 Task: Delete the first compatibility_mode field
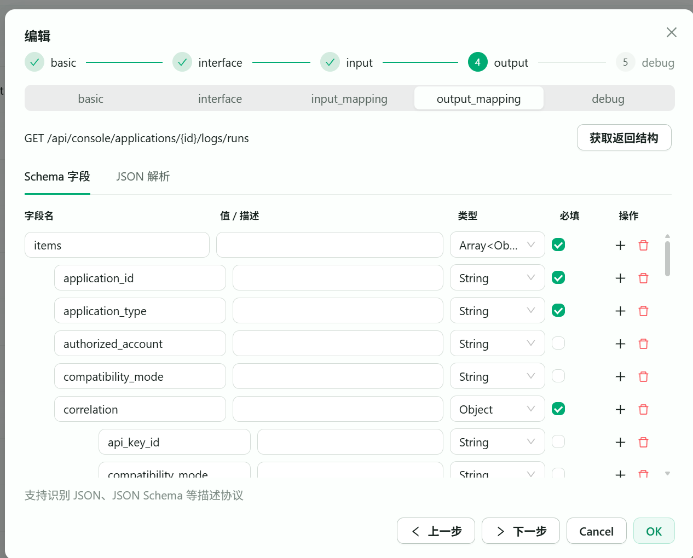[x=644, y=376]
